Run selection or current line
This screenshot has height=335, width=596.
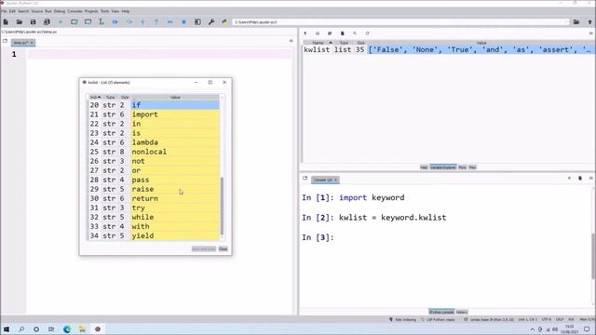(102, 22)
